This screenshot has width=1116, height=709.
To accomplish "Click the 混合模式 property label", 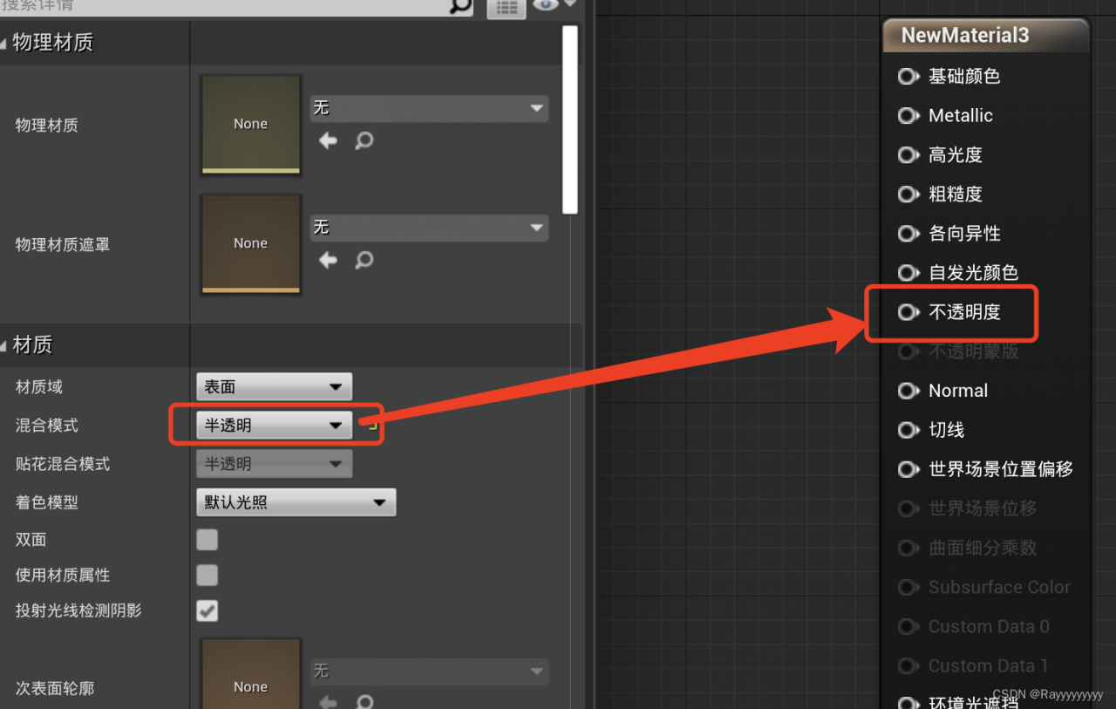I will [47, 426].
